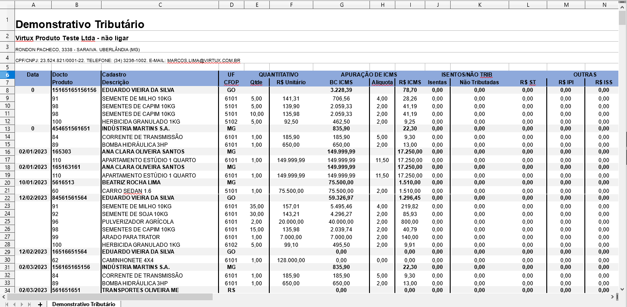Click the horizontal scrollbar thumb
This screenshot has height=307, width=627.
click(x=109, y=297)
